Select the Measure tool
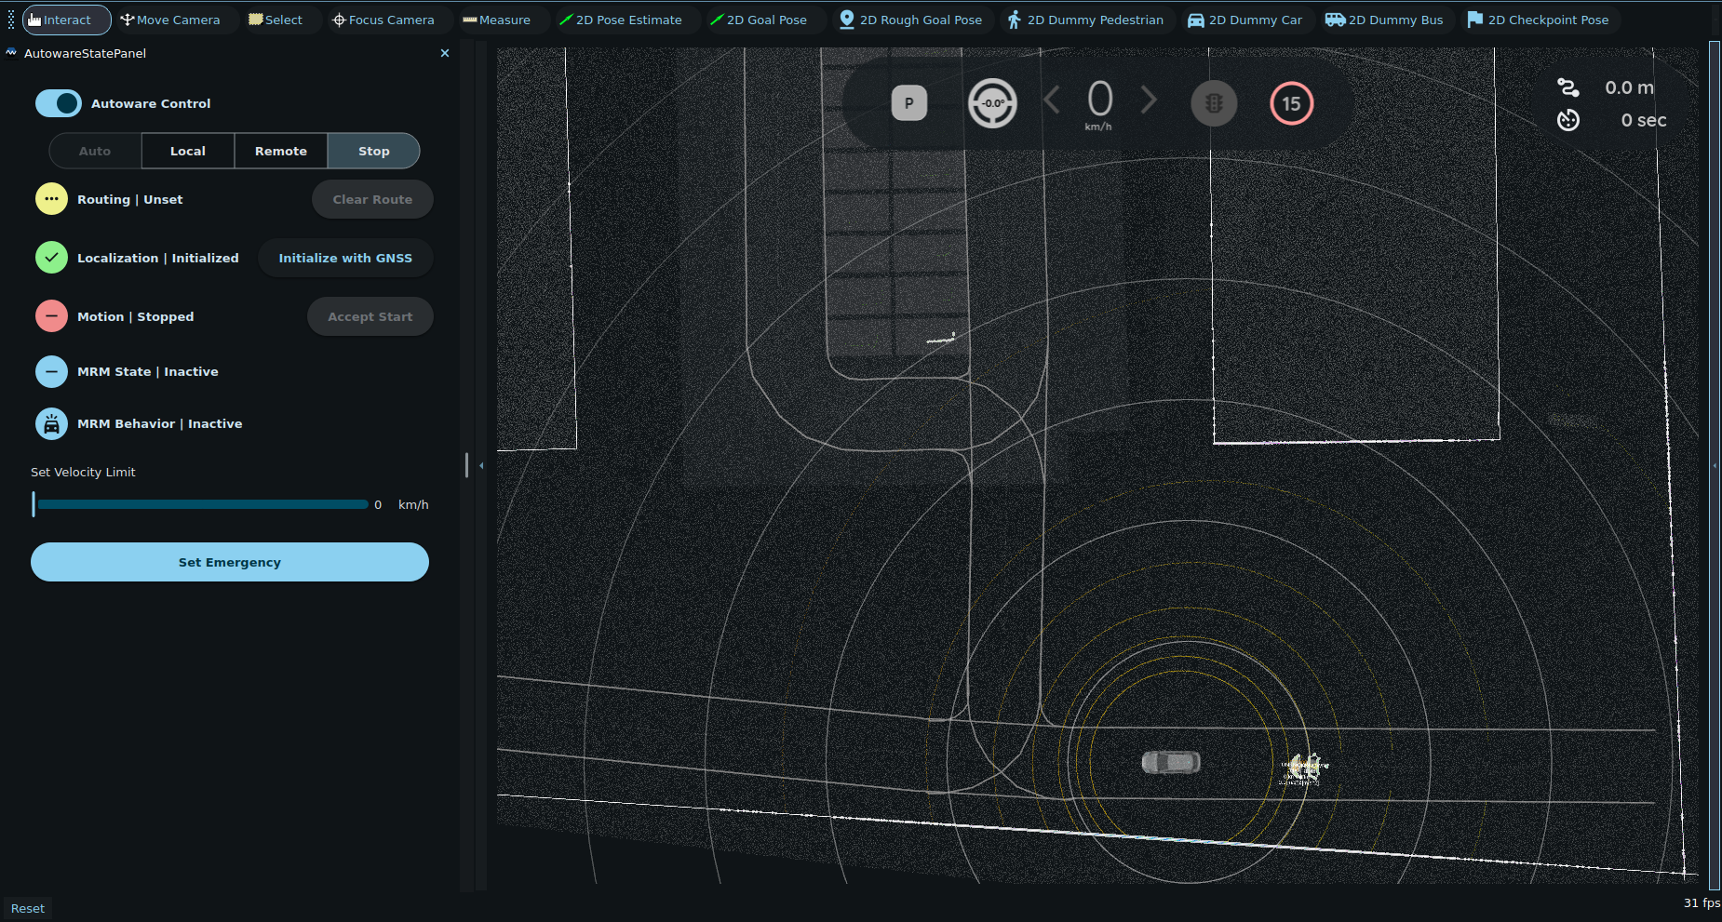This screenshot has width=1722, height=922. pos(496,20)
